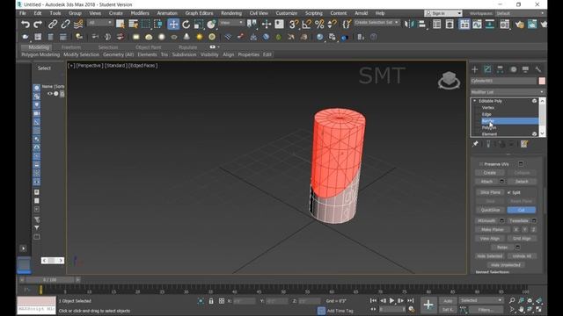This screenshot has height=316, width=563.
Task: Open Select by Name dialog icon
Action: click(133, 24)
